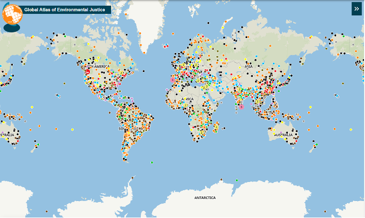Image resolution: width=365 pixels, height=218 pixels.
Task: Select the large red marker in North America
Action: point(88,72)
